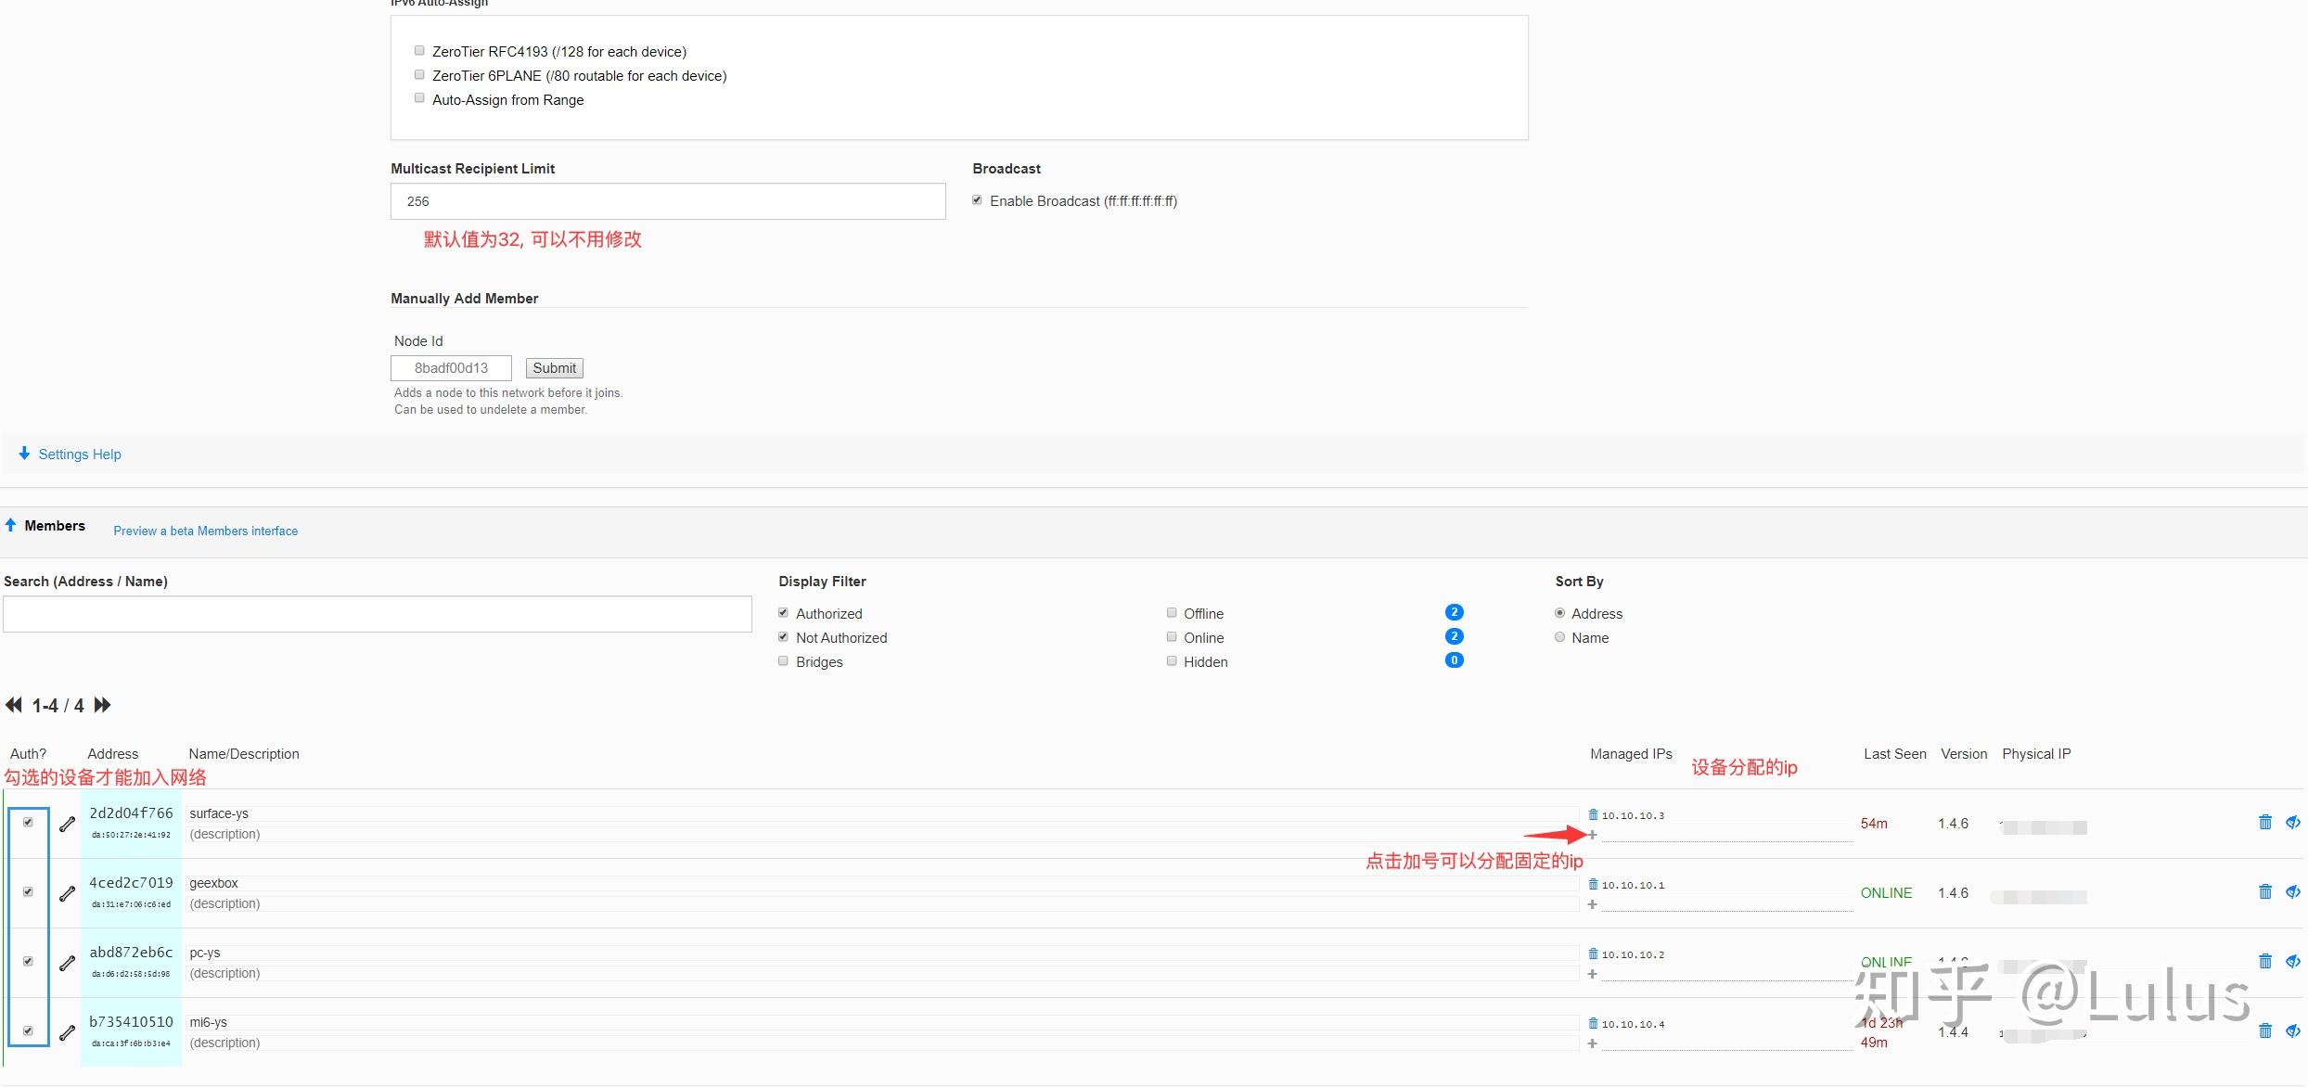Collapse the Members section arrow

click(11, 525)
